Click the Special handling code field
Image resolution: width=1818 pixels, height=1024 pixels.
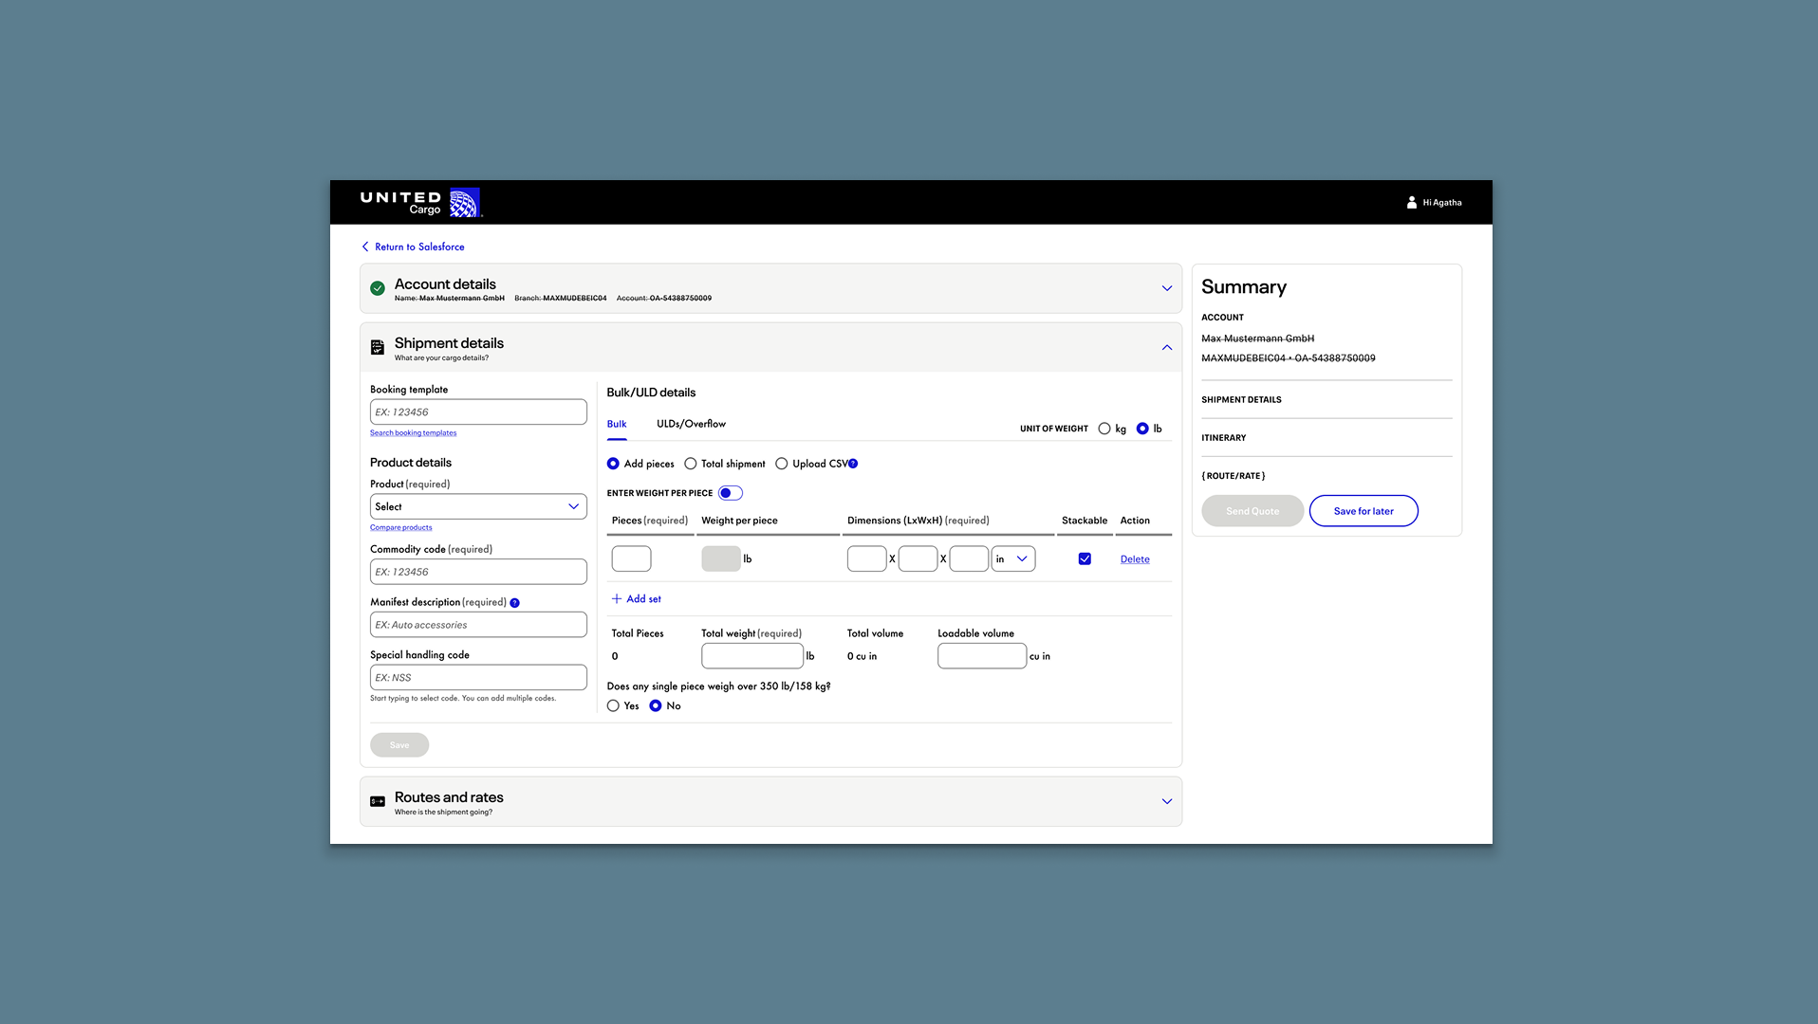(x=478, y=678)
